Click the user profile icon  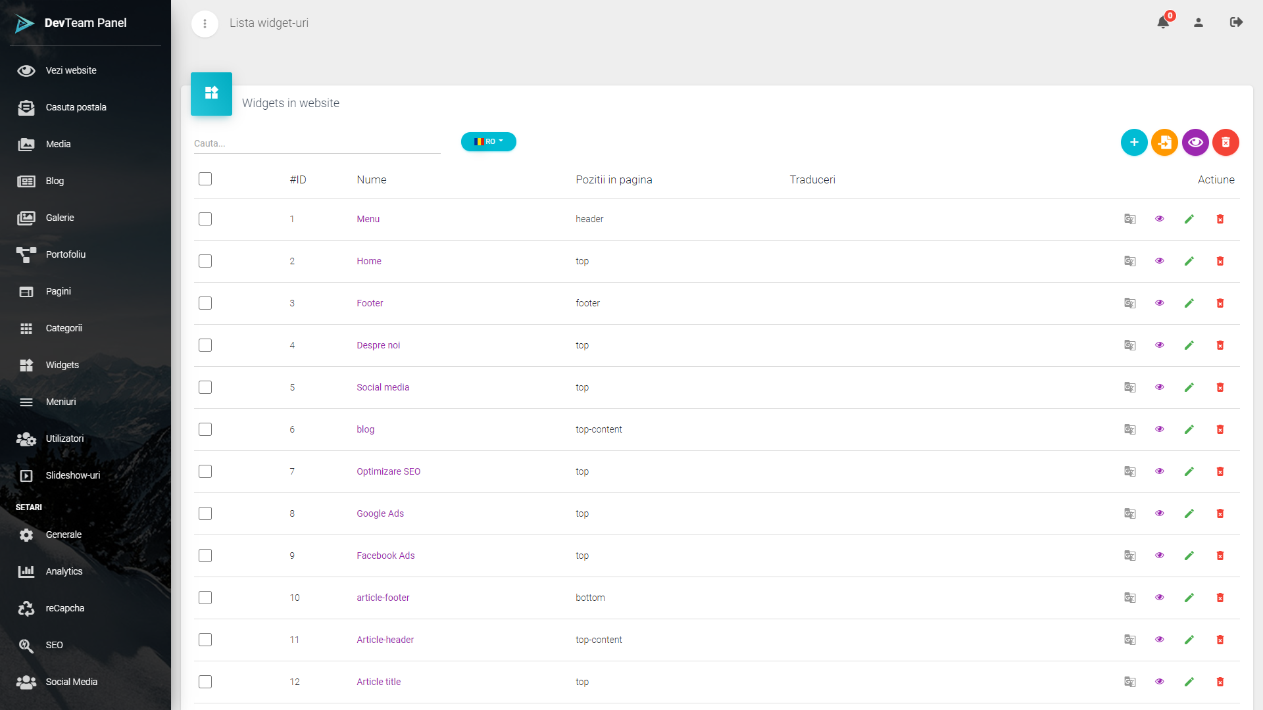(x=1199, y=22)
